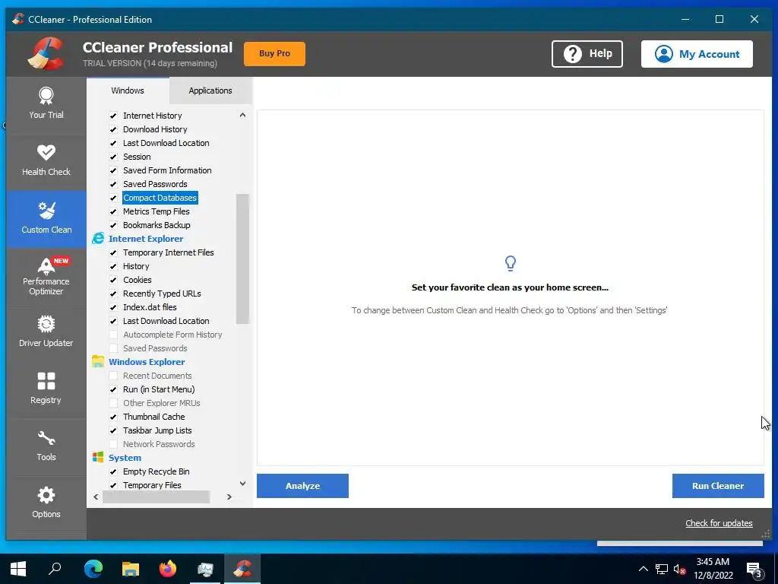Uncheck the Internet Explorer Cookies checkbox

coord(113,280)
